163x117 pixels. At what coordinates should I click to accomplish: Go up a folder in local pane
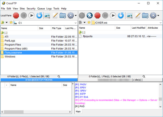3,22
